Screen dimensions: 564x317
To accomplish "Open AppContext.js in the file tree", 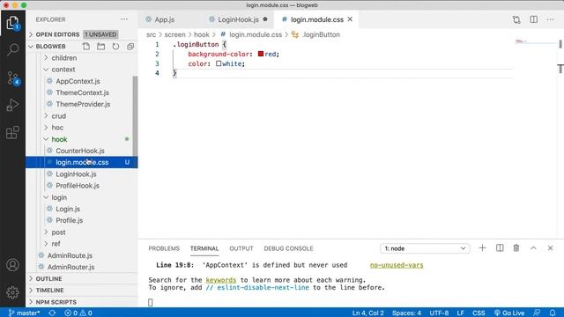I will [78, 81].
